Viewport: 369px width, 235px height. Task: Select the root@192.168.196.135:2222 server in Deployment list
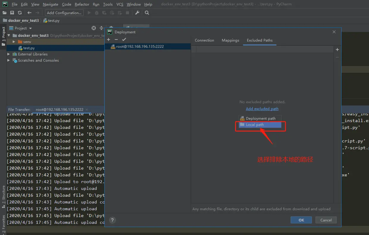[x=148, y=47]
